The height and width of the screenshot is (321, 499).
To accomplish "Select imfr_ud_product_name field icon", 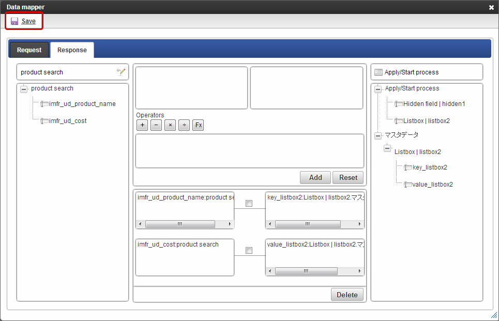I will pyautogui.click(x=44, y=104).
